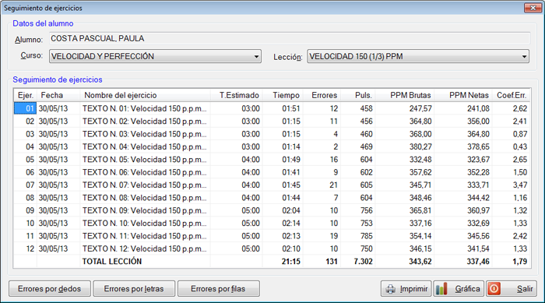Click the Errores por letras button
545x303 pixels.
point(134,289)
